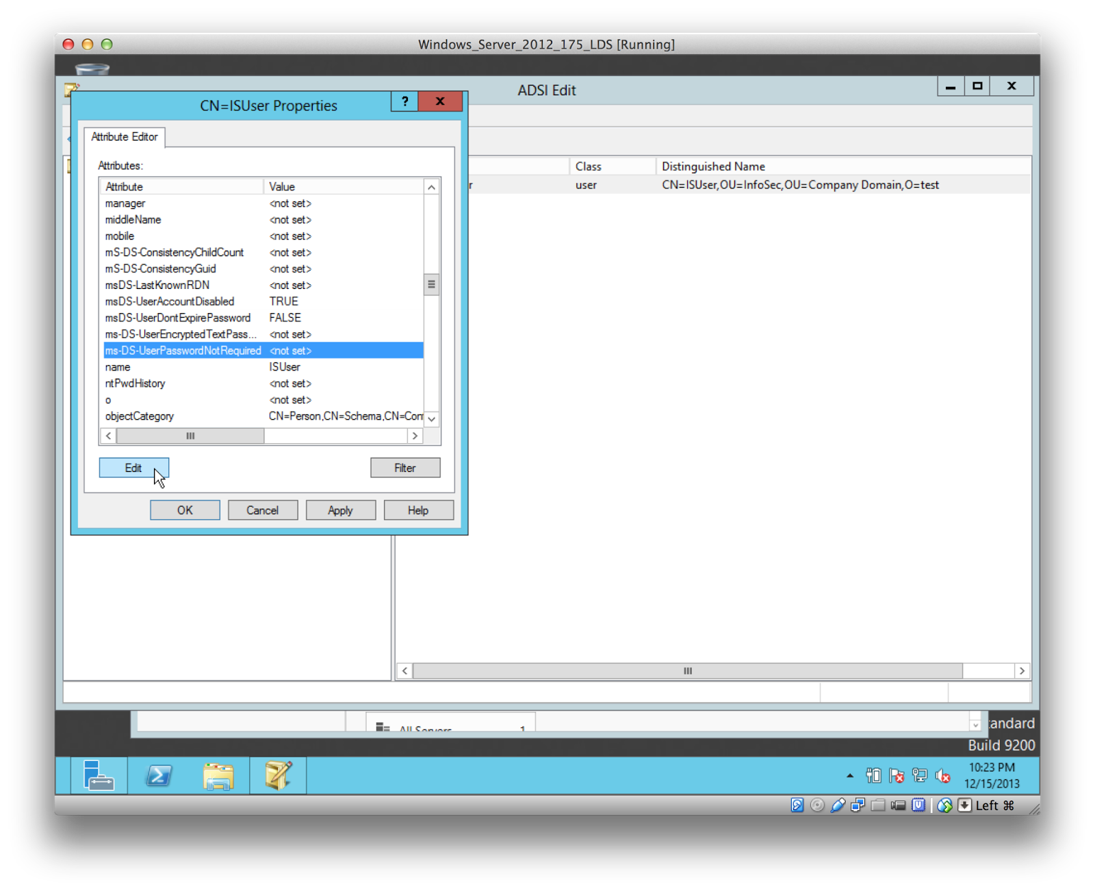Open the Action Center flag icon
The image size is (1095, 891).
point(897,775)
